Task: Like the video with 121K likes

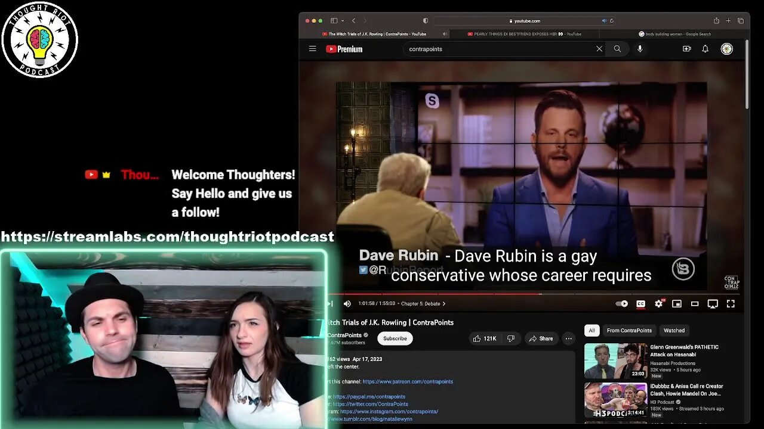Action: (485, 338)
